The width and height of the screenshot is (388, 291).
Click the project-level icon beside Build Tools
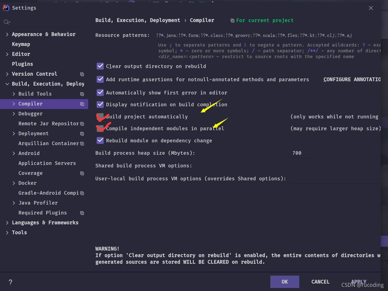(82, 94)
